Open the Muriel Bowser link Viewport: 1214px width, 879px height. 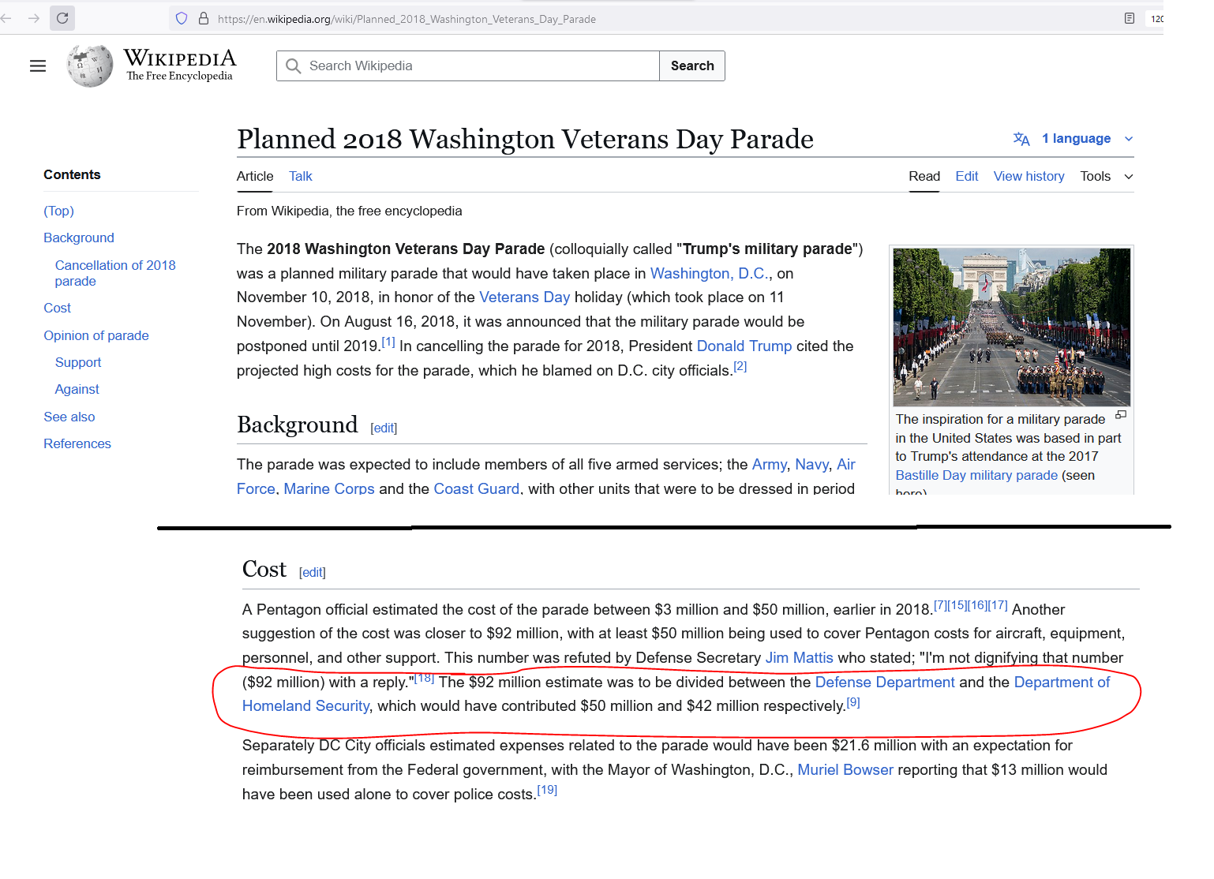(x=845, y=770)
